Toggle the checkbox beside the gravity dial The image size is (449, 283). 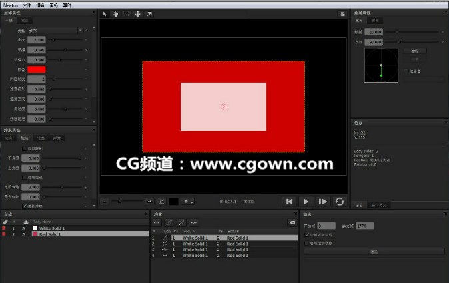point(406,71)
